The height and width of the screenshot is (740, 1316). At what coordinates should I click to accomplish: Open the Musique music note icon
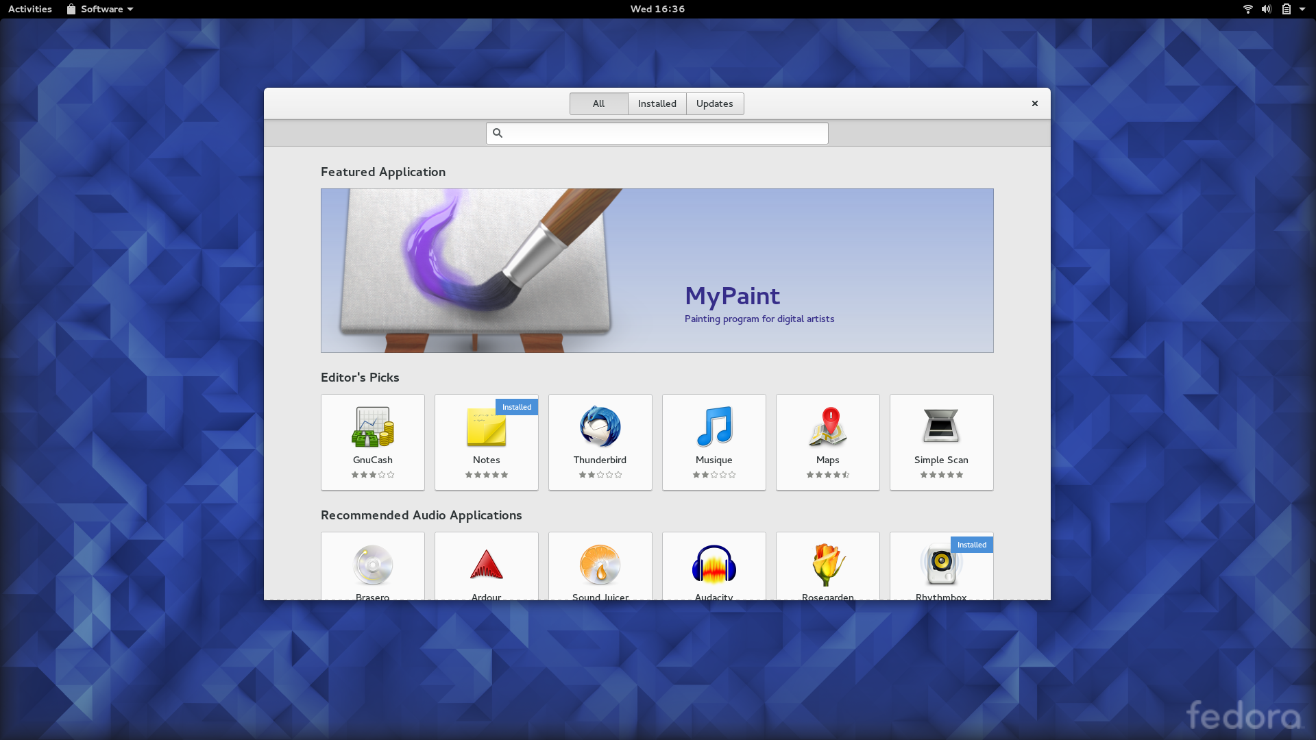pos(714,426)
